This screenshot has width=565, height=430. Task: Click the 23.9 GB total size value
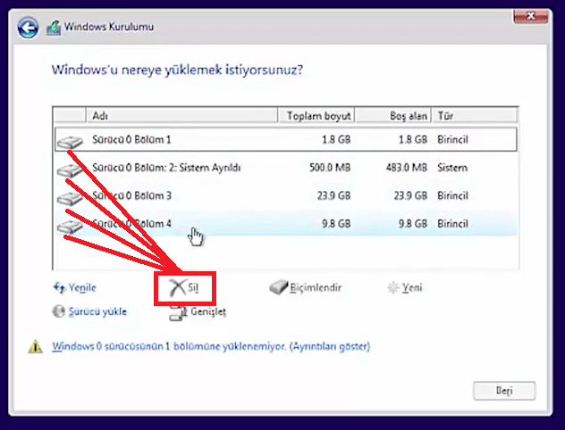pos(333,195)
